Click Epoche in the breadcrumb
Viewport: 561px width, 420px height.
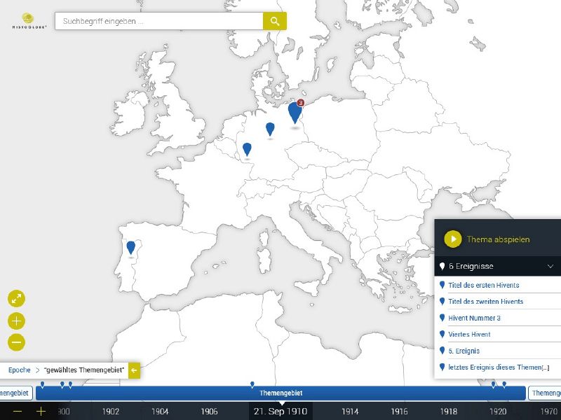(20, 370)
